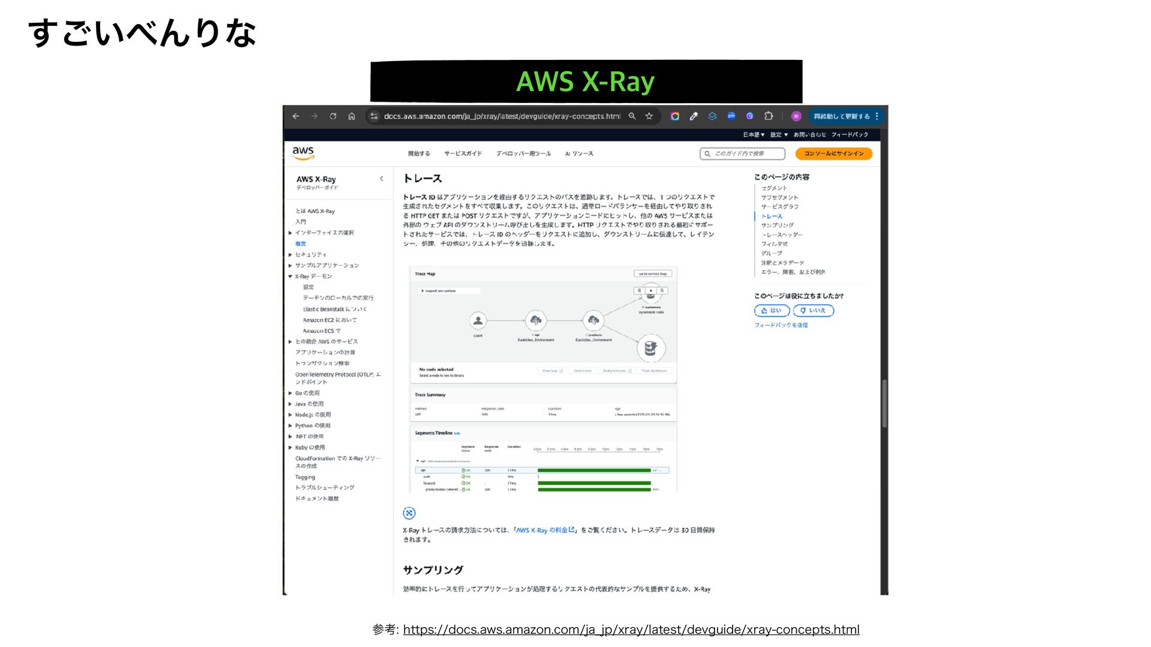This screenshot has height=647, width=1151.
Task: Collapse the AWS X-Ray sidebar chevron
Action: (x=381, y=179)
